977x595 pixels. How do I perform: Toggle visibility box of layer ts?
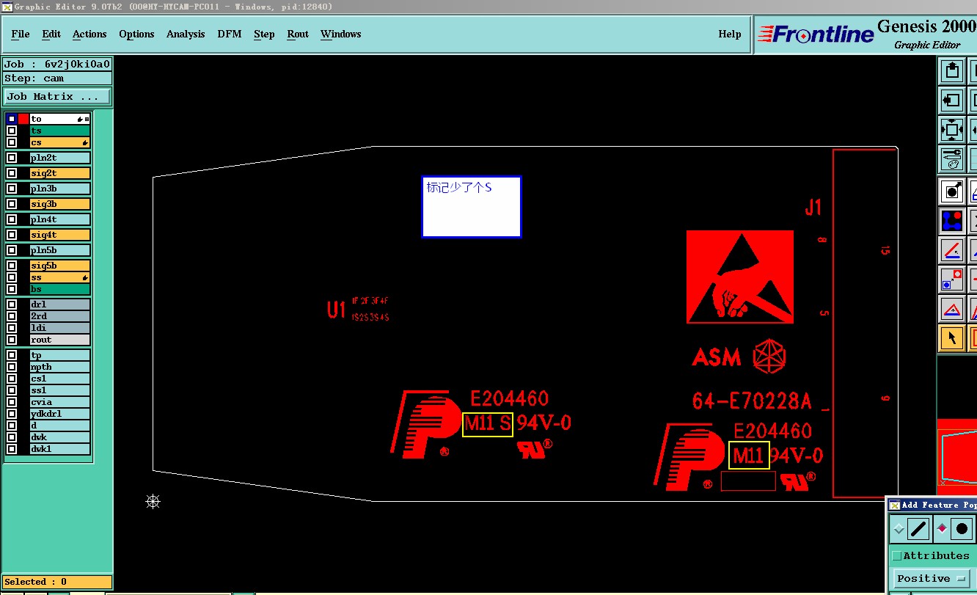pyautogui.click(x=12, y=131)
